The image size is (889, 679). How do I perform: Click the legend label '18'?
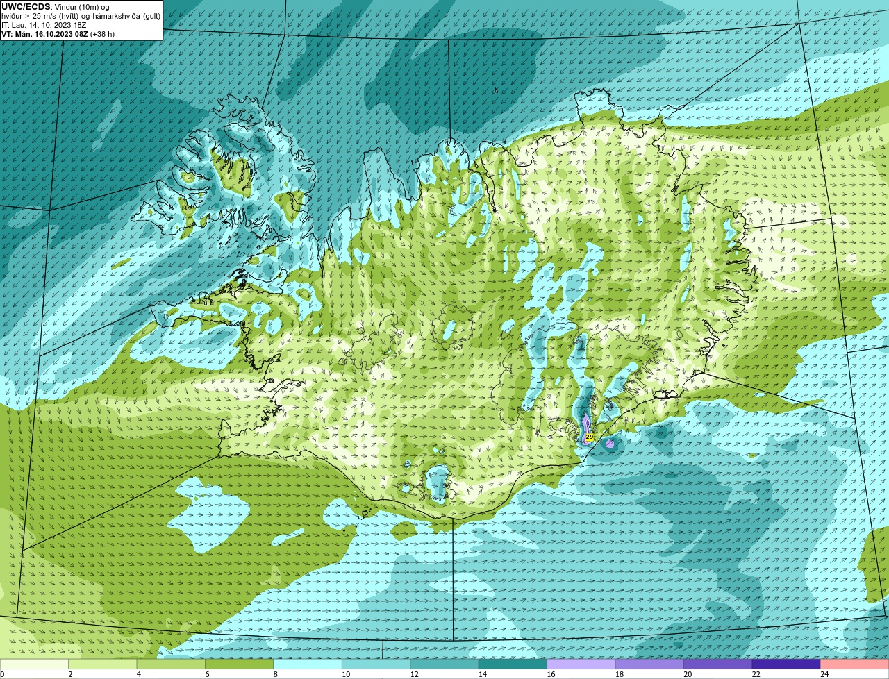619,674
